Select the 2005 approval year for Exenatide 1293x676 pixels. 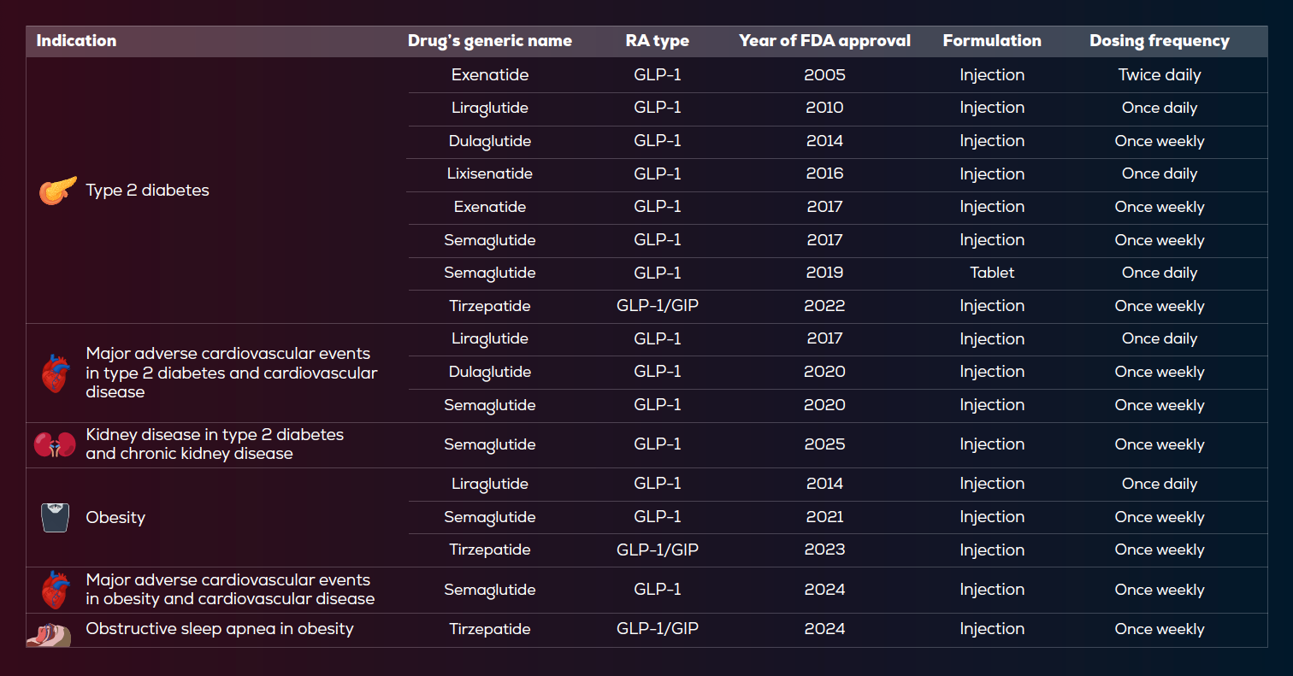[x=824, y=74]
